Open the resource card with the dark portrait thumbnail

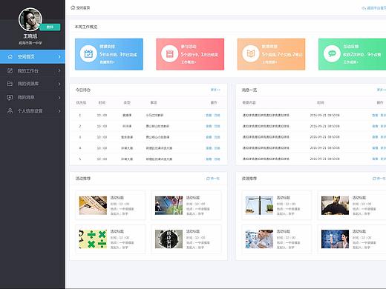(x=352, y=205)
